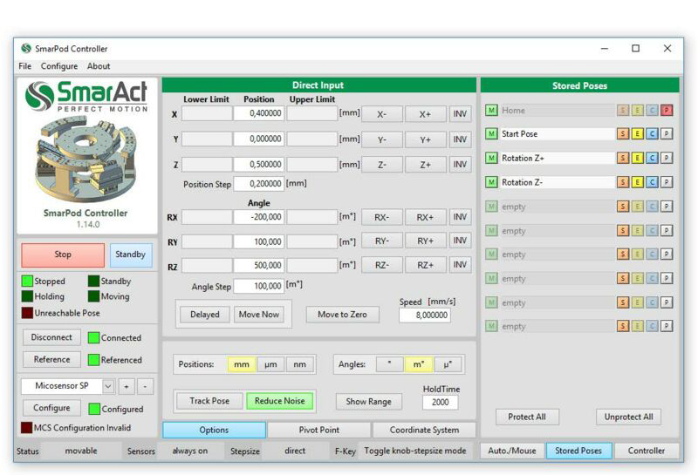This screenshot has height=475, width=698.
Task: Click the minus button beside Micosensor SP
Action: click(x=145, y=386)
